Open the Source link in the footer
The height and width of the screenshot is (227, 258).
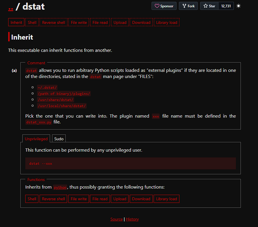(x=116, y=219)
